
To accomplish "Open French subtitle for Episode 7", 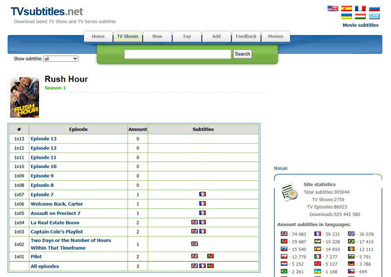I will point(202,194).
